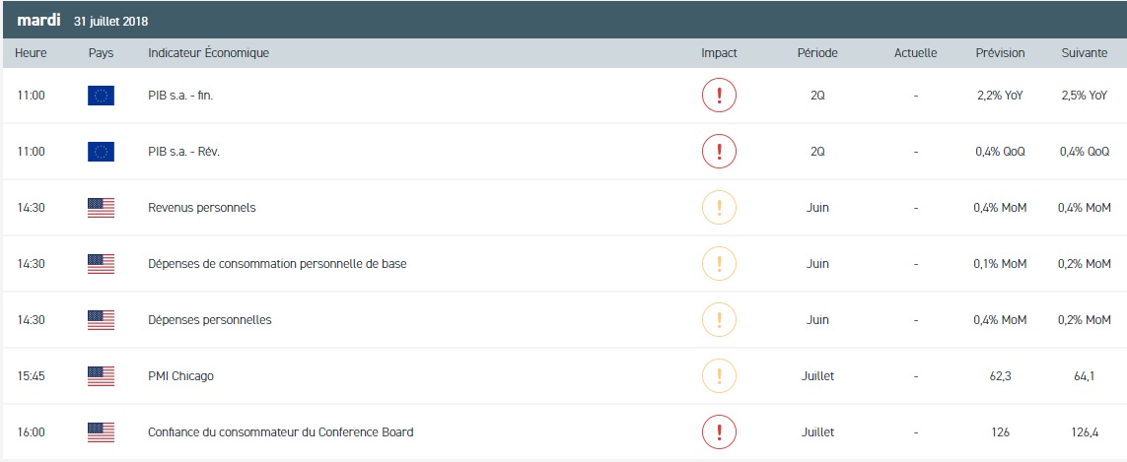Click the EU flag beside PIB s.a. - Rév.
This screenshot has height=462, width=1127.
pos(101,152)
